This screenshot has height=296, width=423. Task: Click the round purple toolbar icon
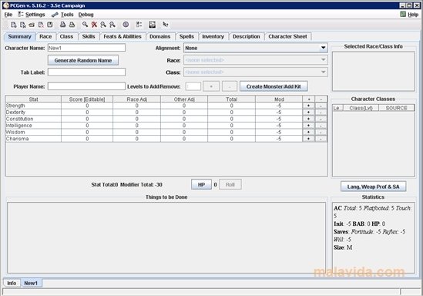coord(126,25)
